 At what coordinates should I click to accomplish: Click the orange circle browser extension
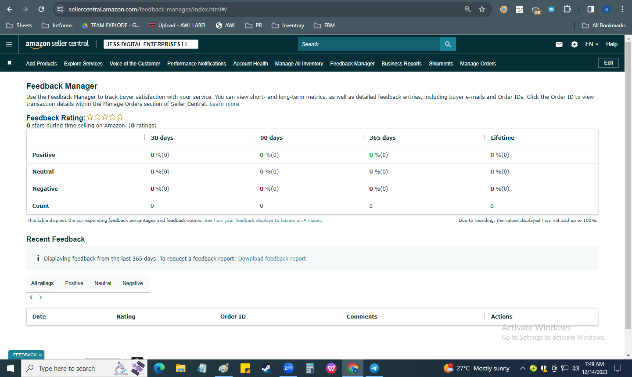[504, 9]
